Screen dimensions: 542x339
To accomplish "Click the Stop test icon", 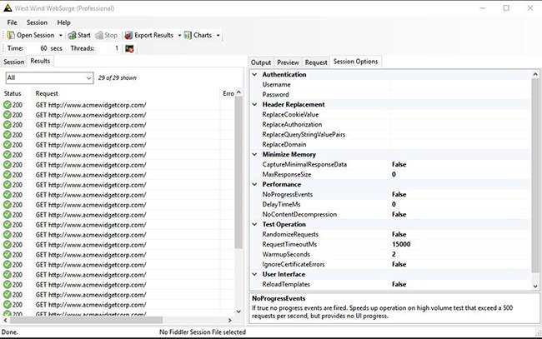I will pyautogui.click(x=99, y=35).
